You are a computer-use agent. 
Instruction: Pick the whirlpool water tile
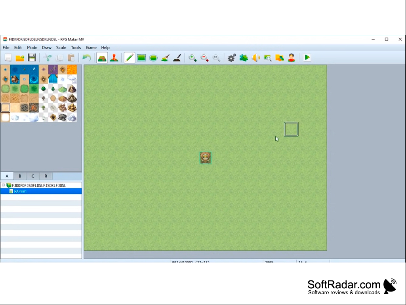click(34, 79)
